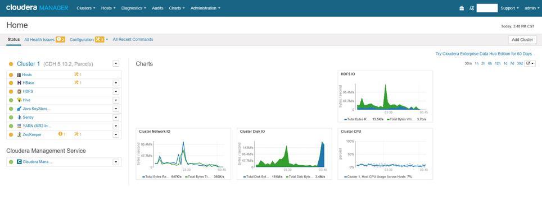Click HDFS health status dot
This screenshot has width=542, height=224.
pyautogui.click(x=11, y=91)
